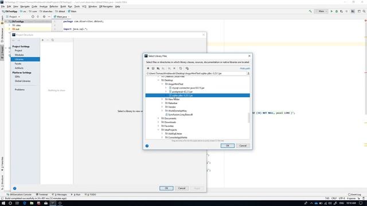Select the sqlite-jdbc jar file row
This screenshot has height=206, width=367.
pos(197,96)
